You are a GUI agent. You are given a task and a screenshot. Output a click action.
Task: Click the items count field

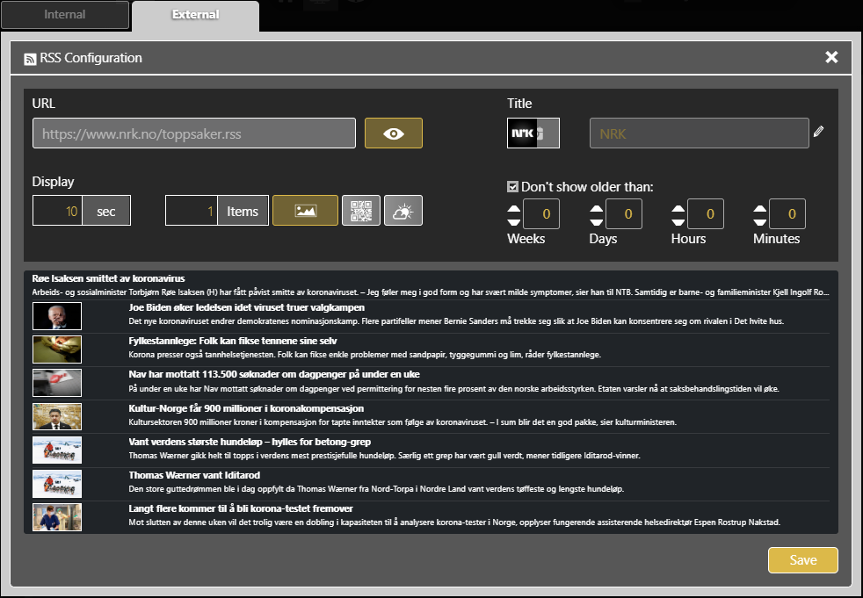click(x=191, y=210)
